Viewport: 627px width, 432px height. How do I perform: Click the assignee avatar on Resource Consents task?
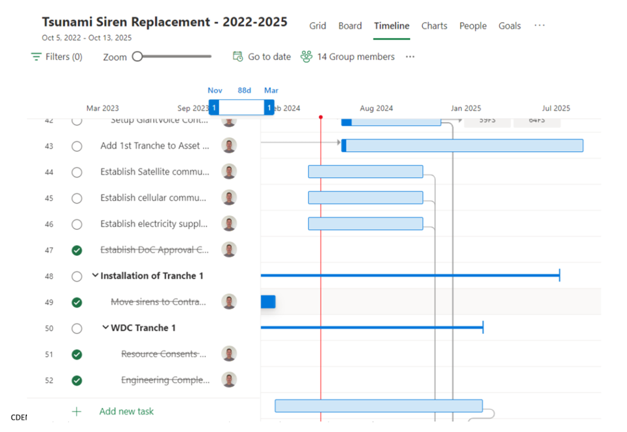click(229, 354)
